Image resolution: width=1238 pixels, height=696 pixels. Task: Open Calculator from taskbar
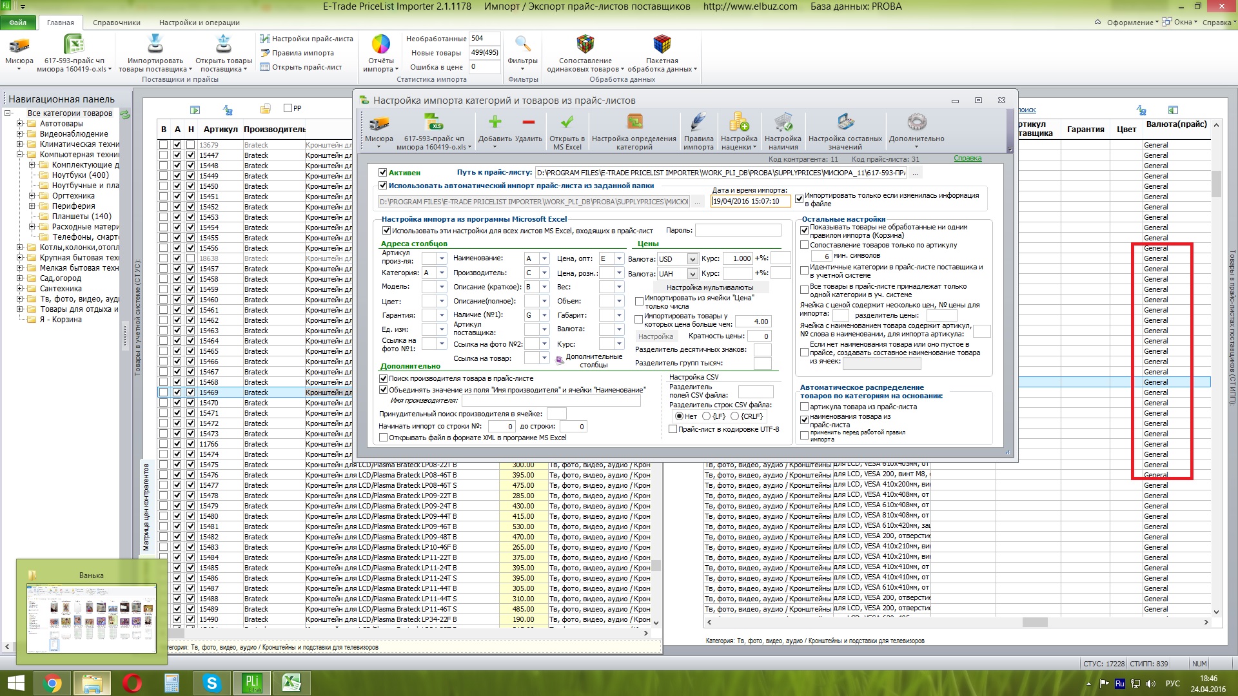coord(172,683)
